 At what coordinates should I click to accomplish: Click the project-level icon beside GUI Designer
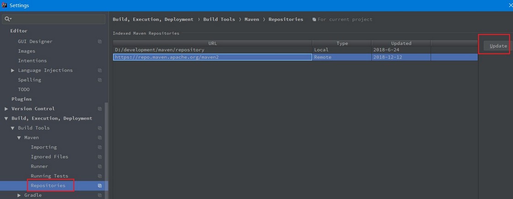[x=100, y=42]
